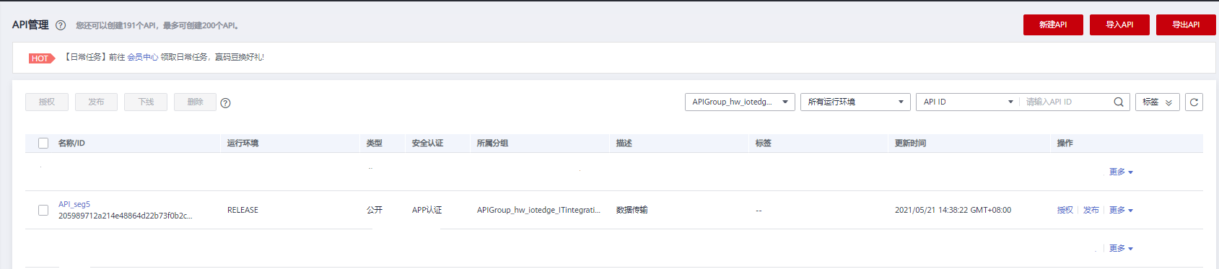The height and width of the screenshot is (269, 1219).
Task: Click the 删除 toolbar button
Action: 195,102
